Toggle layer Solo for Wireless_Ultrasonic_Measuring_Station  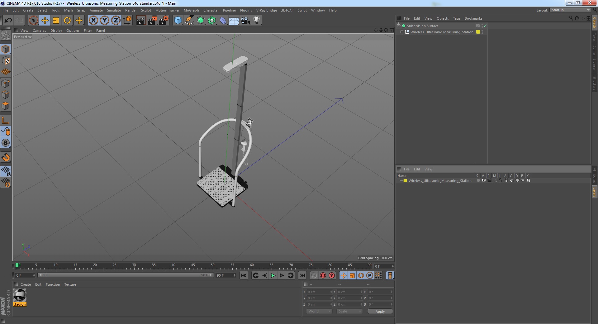tap(478, 181)
